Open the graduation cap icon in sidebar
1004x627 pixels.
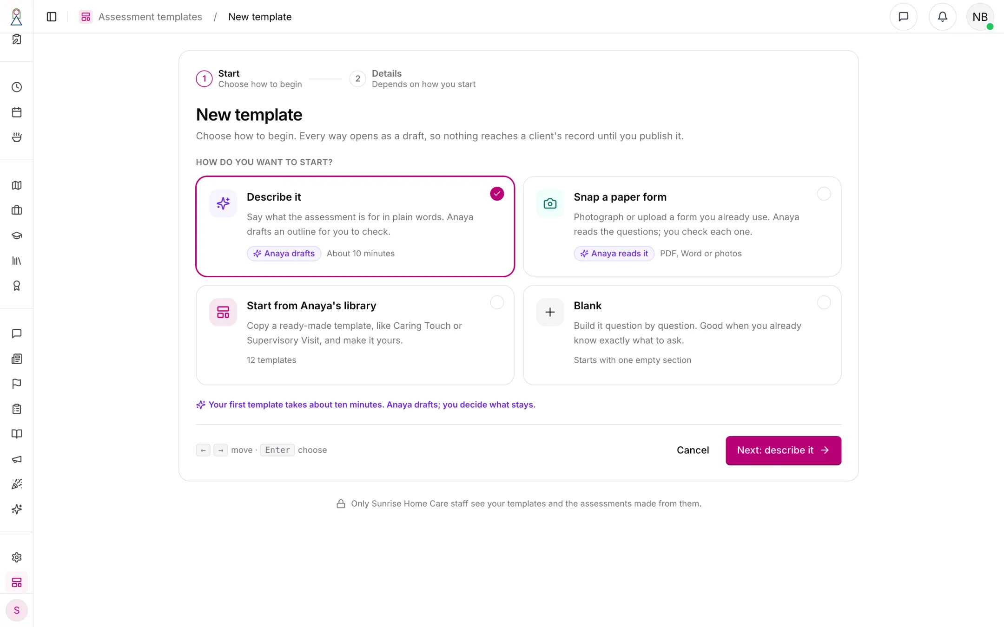17,235
